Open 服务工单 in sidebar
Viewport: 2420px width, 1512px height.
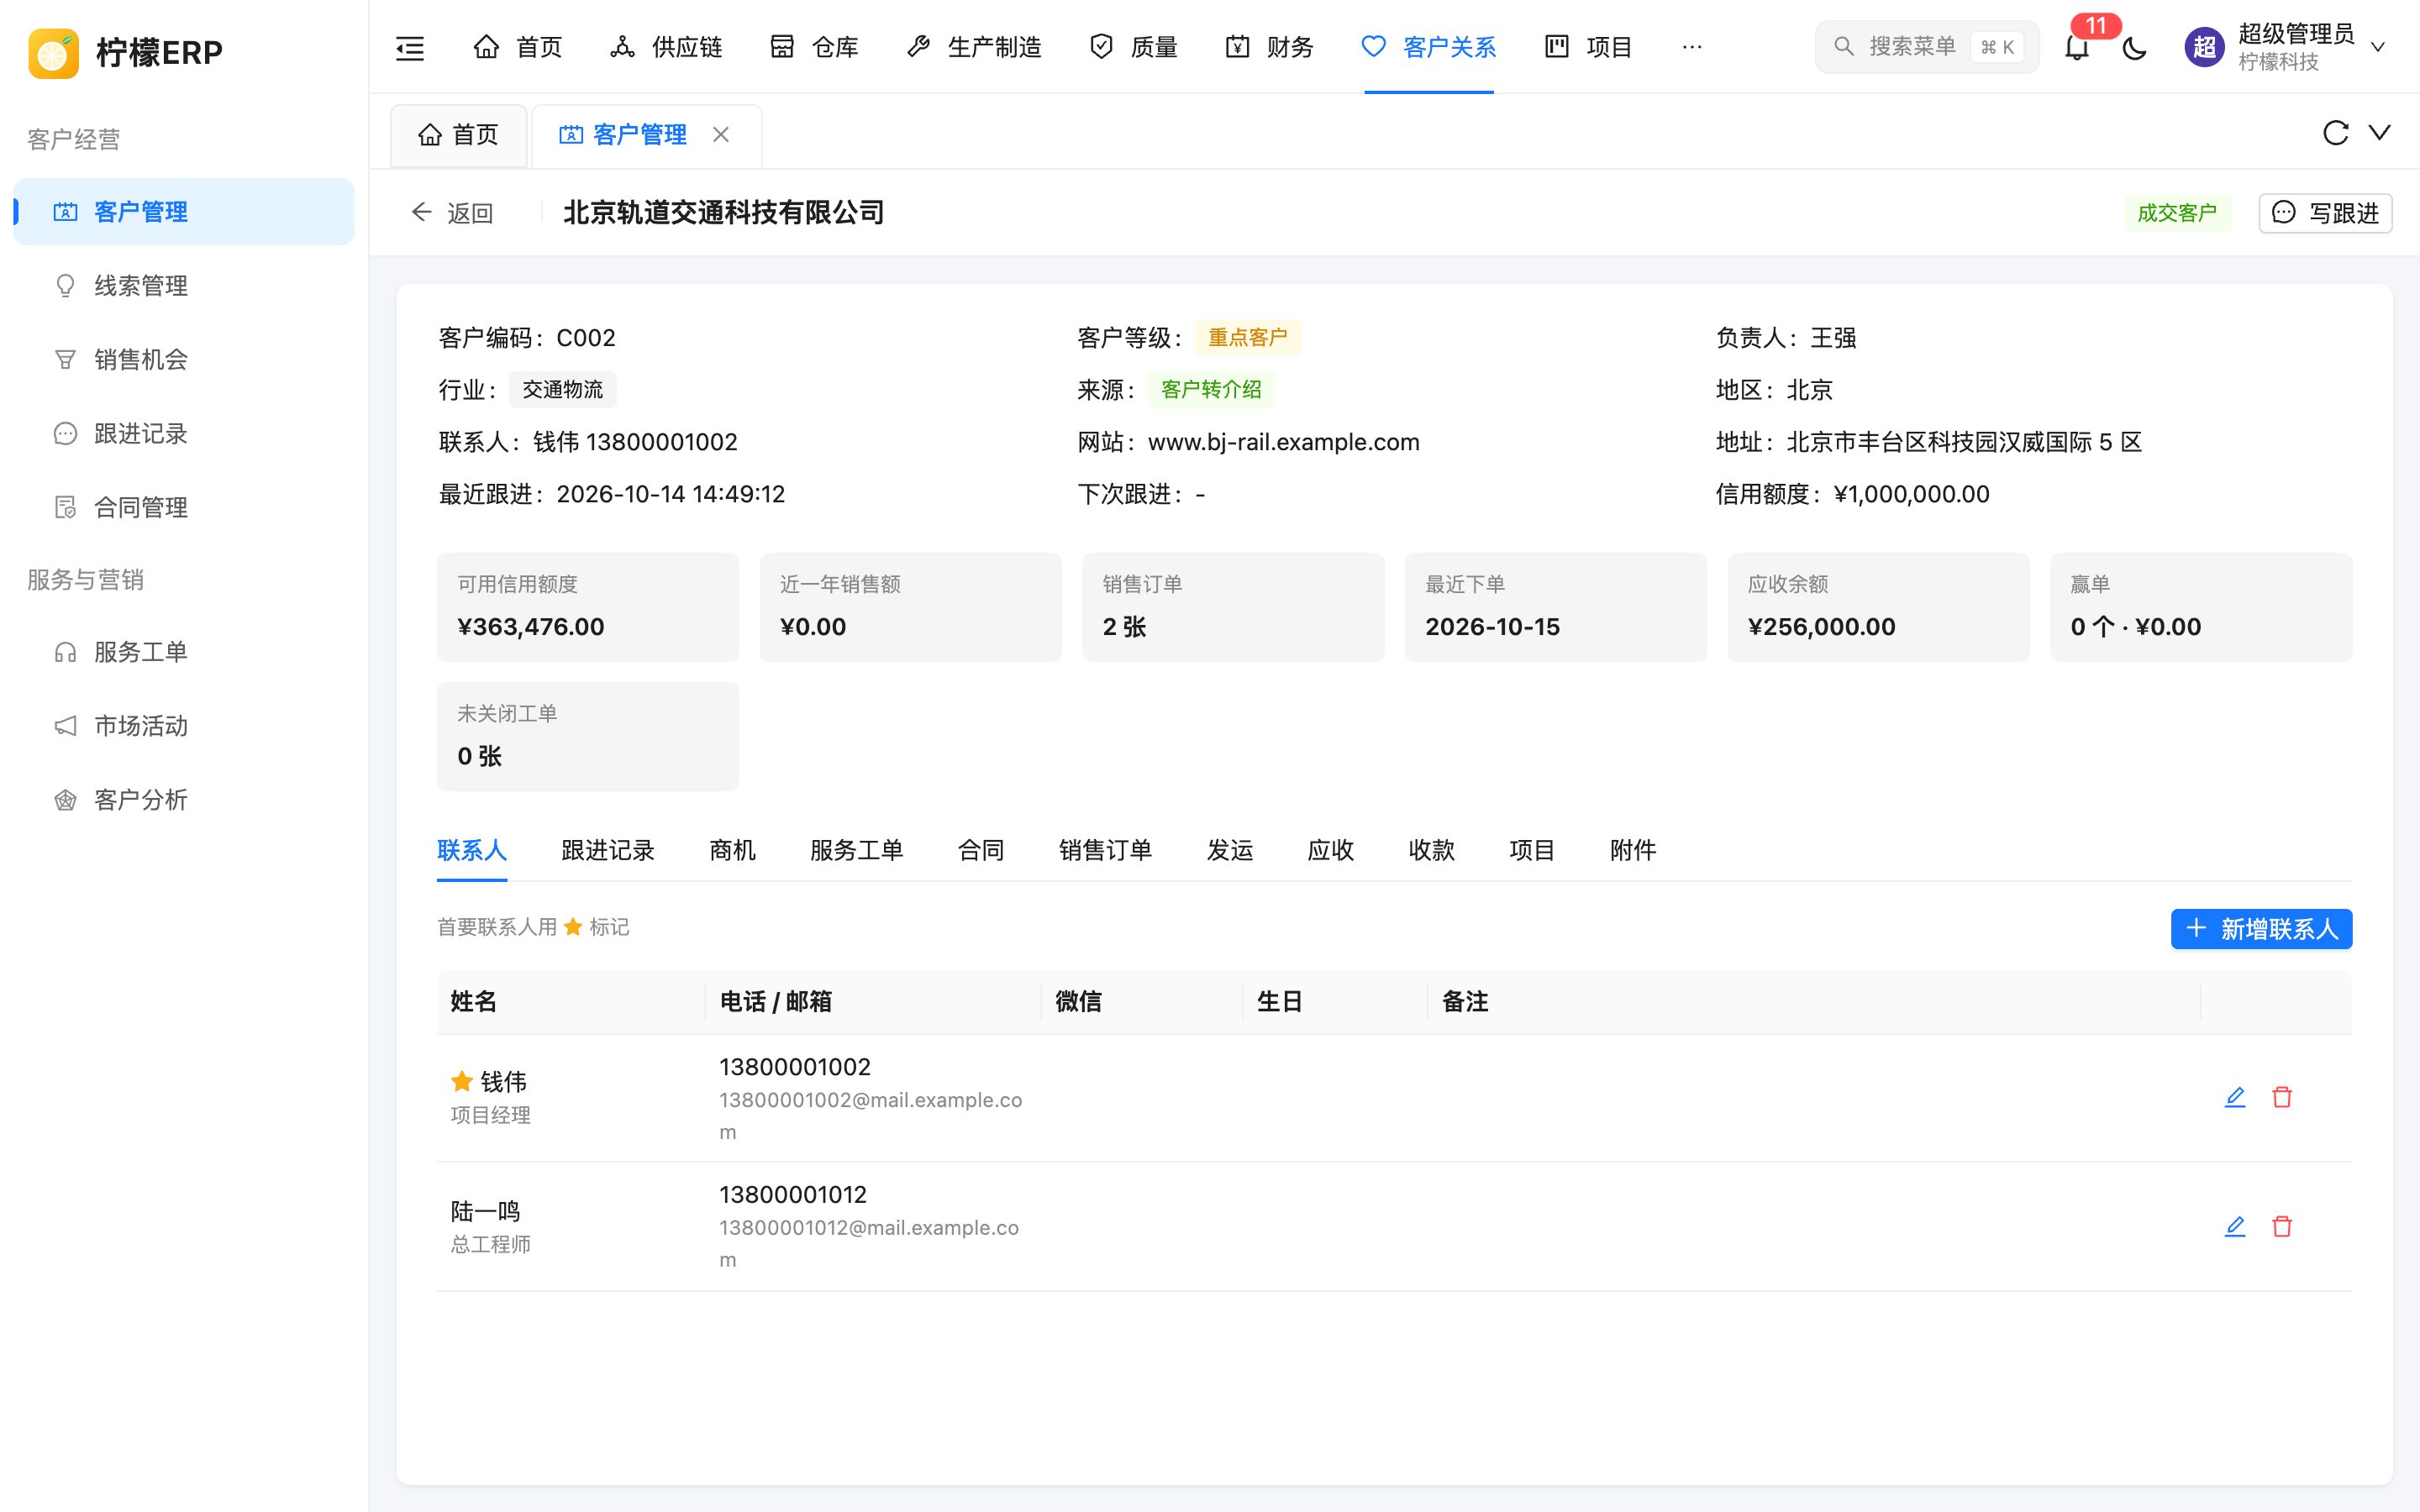tap(184, 652)
